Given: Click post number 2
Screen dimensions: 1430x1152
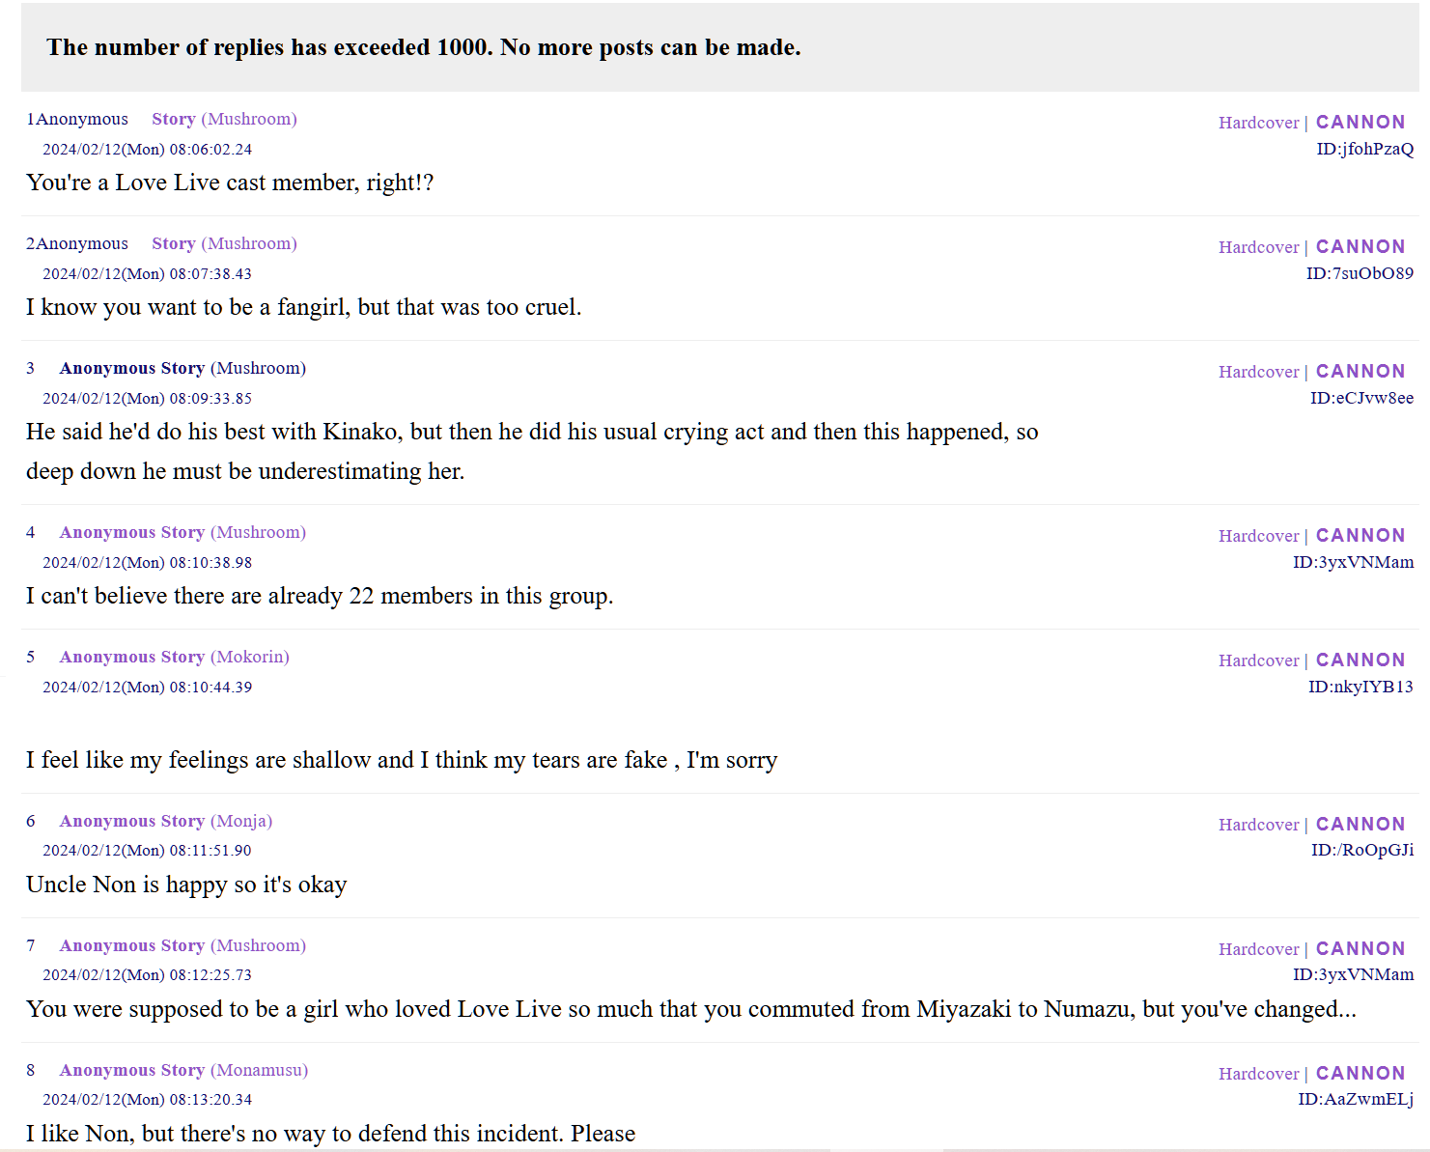Looking at the screenshot, I should point(30,243).
